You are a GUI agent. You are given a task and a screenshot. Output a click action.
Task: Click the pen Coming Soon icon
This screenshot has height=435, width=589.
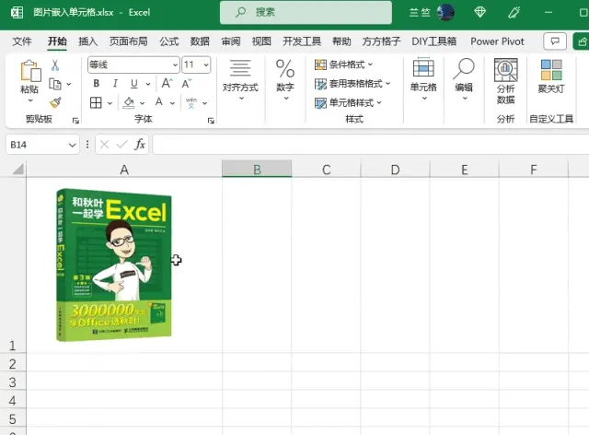pos(514,12)
